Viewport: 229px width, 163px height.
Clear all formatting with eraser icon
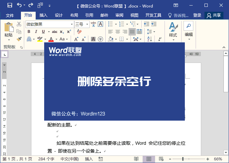pyautogui.click(x=79, y=32)
